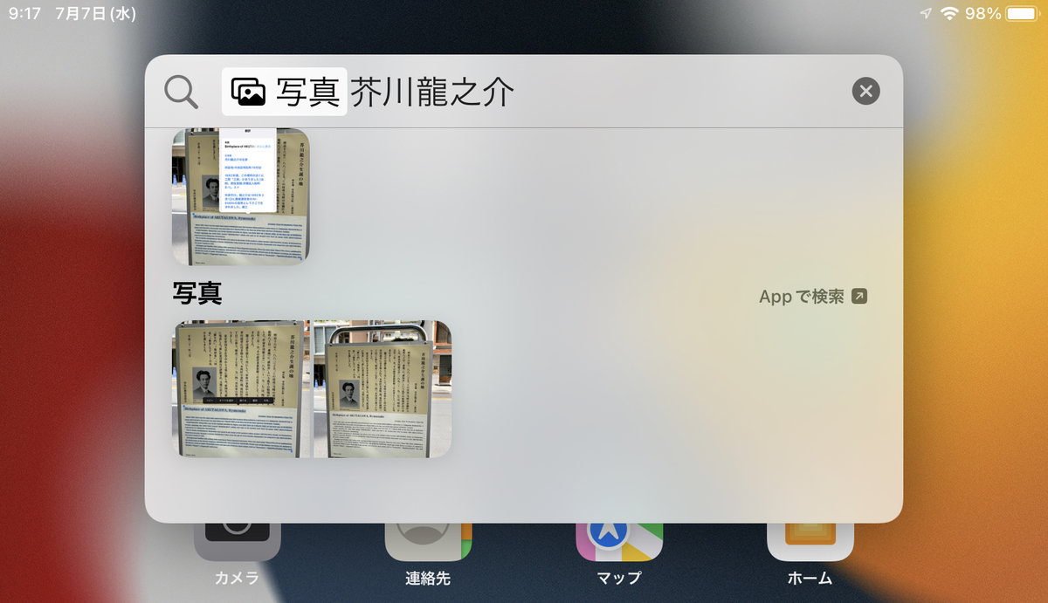Open top photo result with blue text popup

point(240,196)
